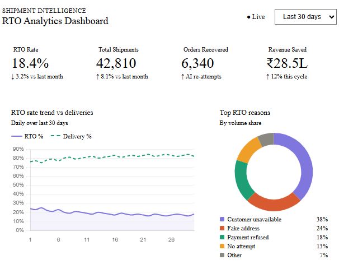Click the 13% share value
Screen dimensions: 339x278
tap(322, 246)
